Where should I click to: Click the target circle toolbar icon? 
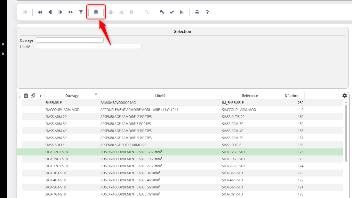click(x=96, y=12)
